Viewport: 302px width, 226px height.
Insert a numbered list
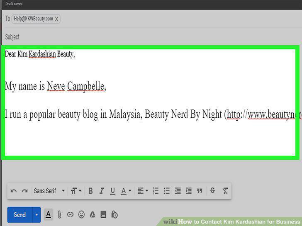[156, 191]
